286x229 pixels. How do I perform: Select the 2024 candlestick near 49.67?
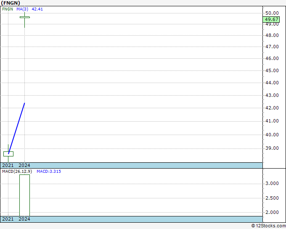click(25, 17)
